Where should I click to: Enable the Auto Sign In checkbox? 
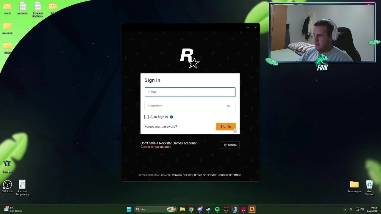coord(146,117)
